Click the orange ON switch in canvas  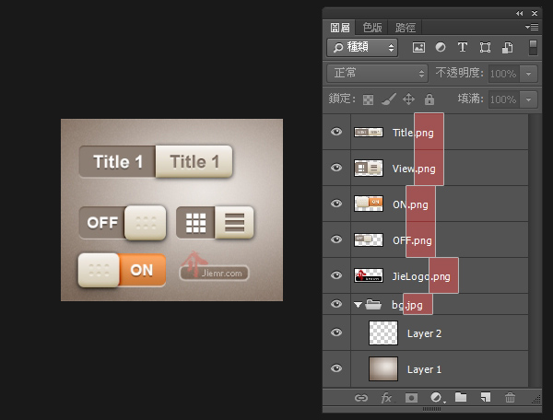tap(122, 270)
